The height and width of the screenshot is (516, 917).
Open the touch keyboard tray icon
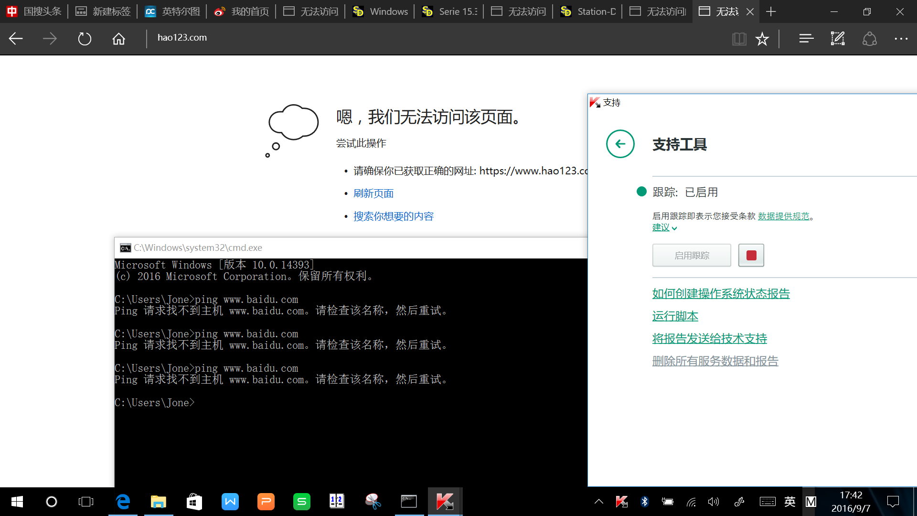[768, 502]
